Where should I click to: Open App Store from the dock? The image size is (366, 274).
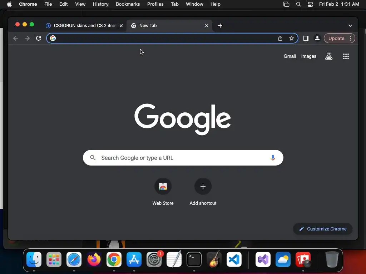[x=134, y=259]
